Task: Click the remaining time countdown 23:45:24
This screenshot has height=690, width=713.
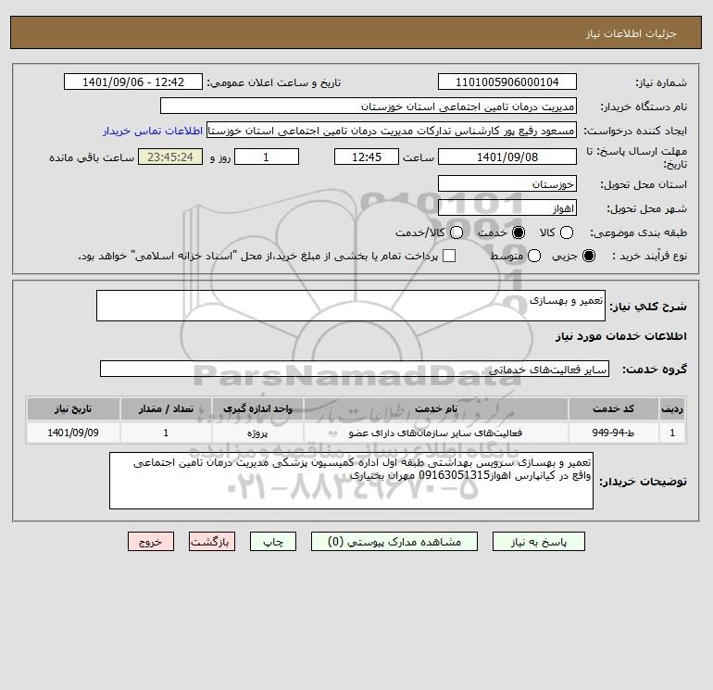Action: (x=170, y=157)
